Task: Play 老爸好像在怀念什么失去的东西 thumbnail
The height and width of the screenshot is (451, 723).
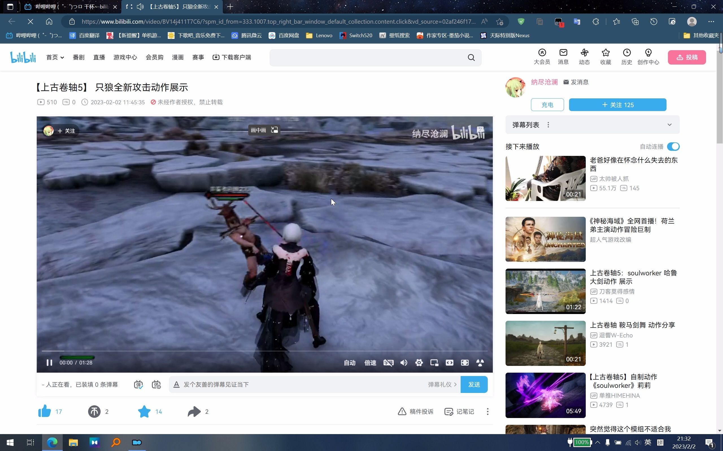Action: (545, 178)
